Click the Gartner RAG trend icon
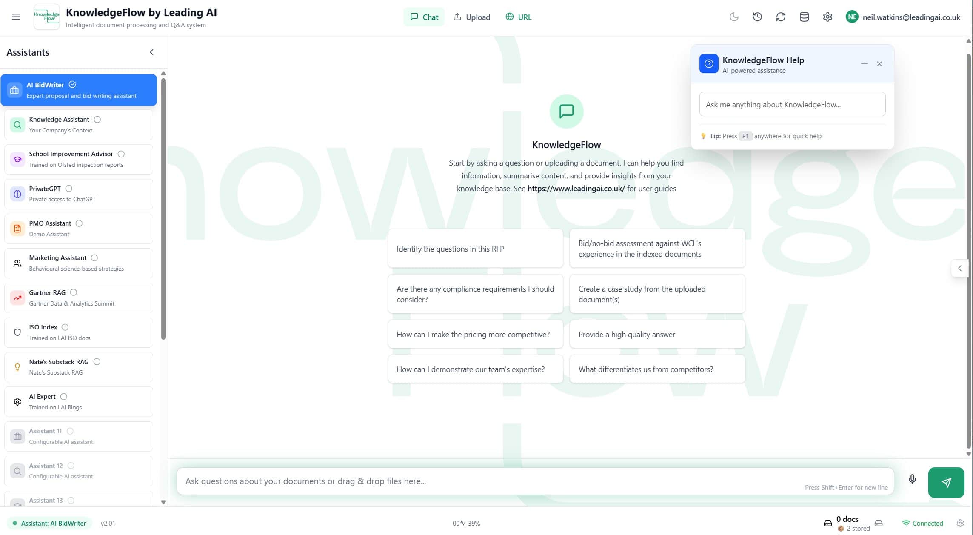973x535 pixels. [17, 298]
